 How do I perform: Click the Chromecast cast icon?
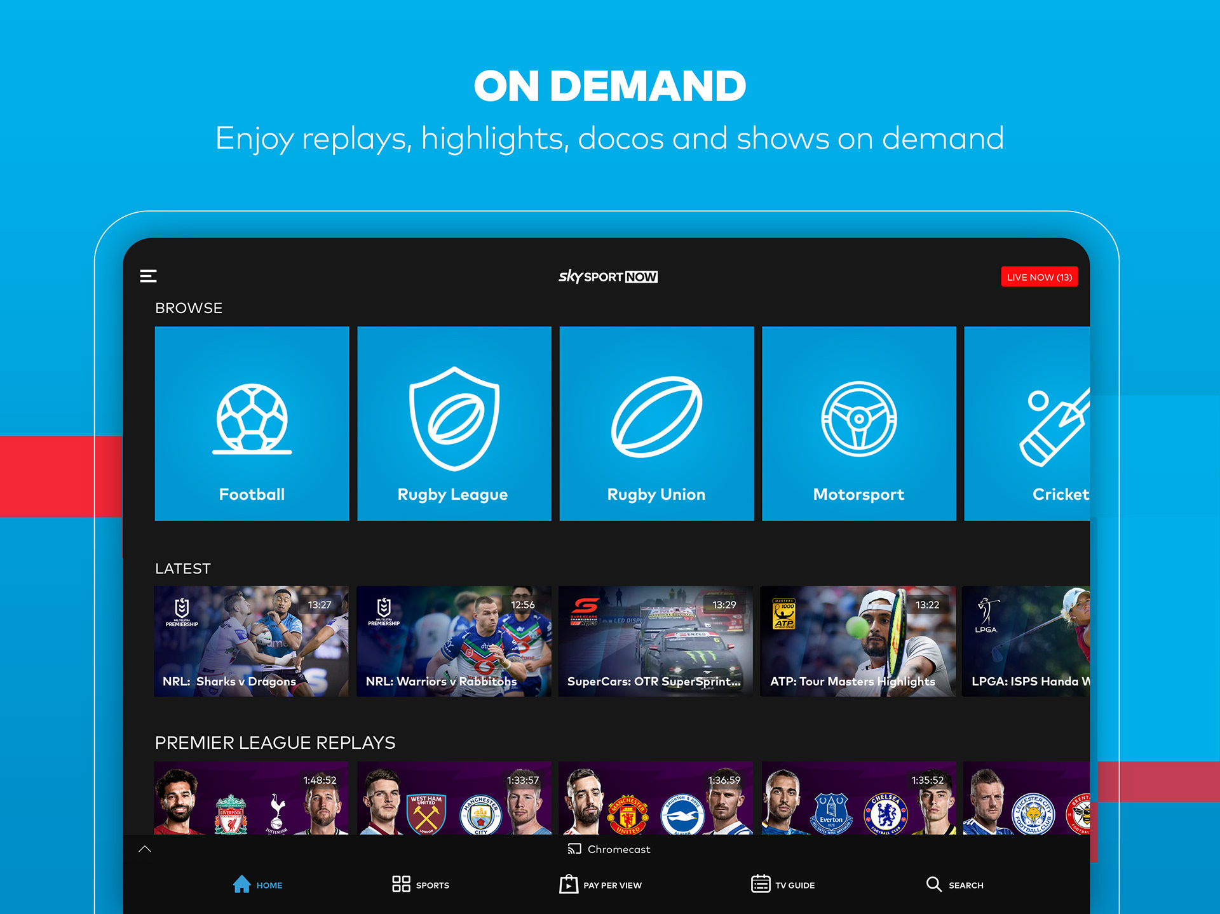[574, 849]
